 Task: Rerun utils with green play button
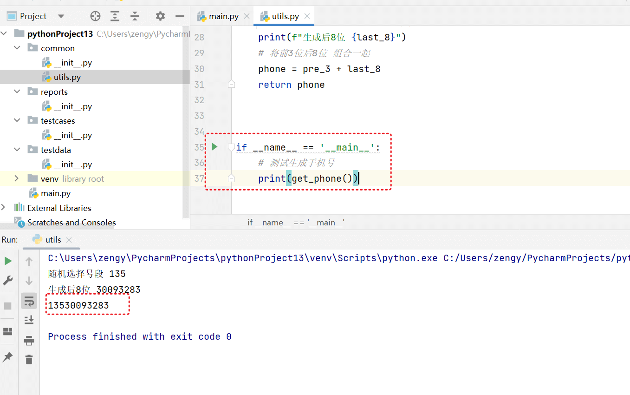8,261
